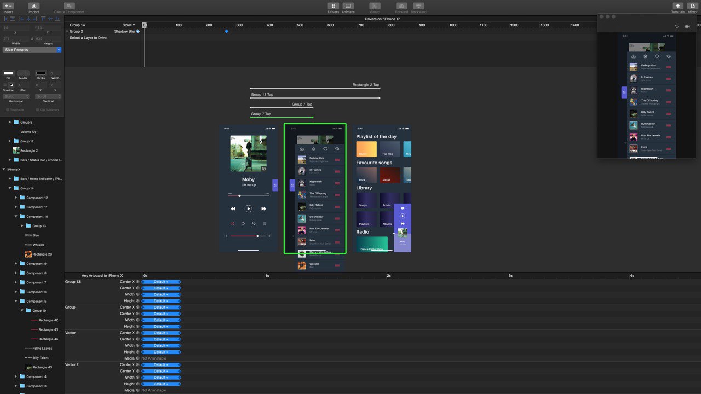Select the Rectangle 43 layer thumbnail icon

click(28, 367)
